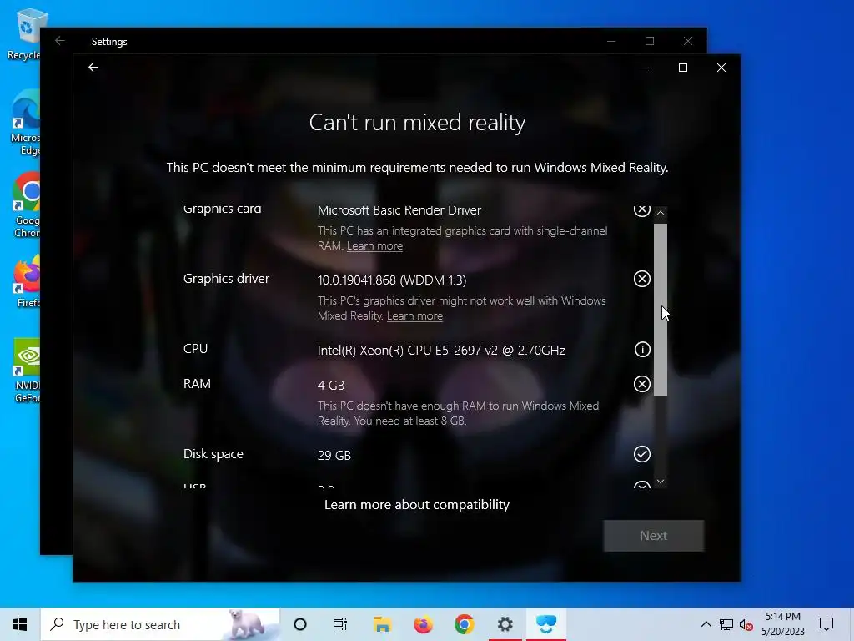This screenshot has height=641, width=854.
Task: Go back in Mixed Reality Portal window
Action: click(x=93, y=68)
